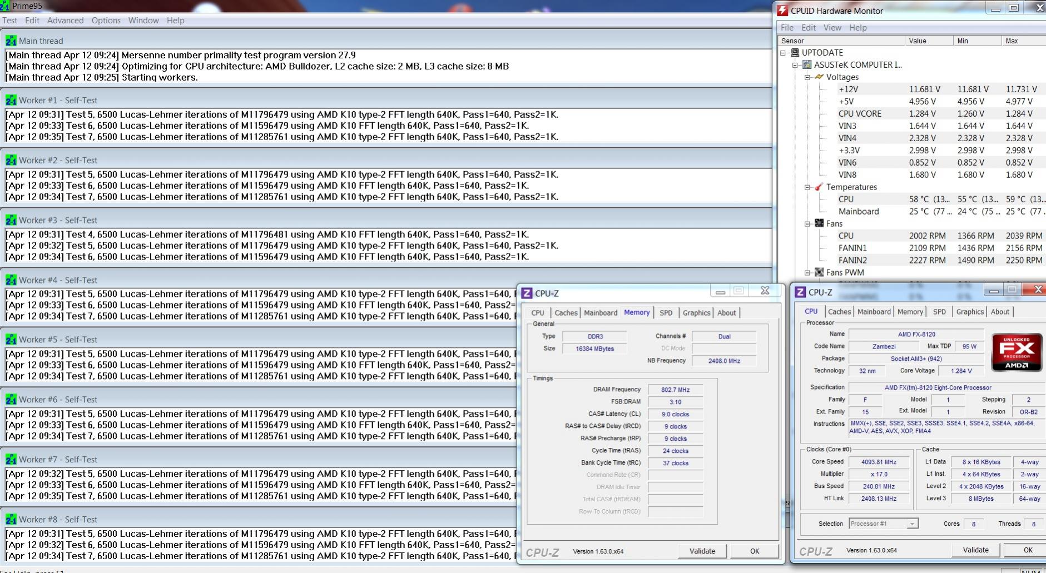Open Caches tab in Memory CPU-Z window
Viewport: 1046px width, 573px height.
566,313
